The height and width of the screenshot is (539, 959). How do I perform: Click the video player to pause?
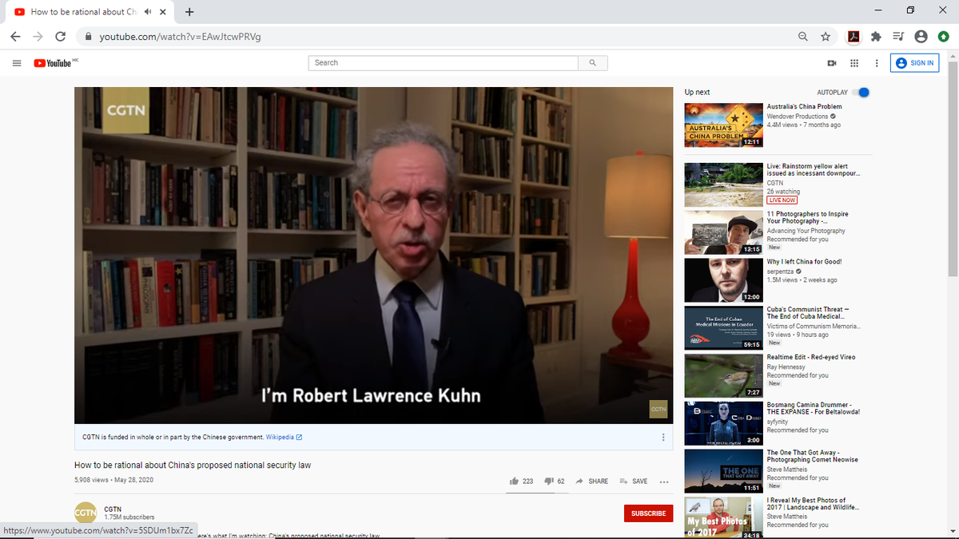pos(374,255)
